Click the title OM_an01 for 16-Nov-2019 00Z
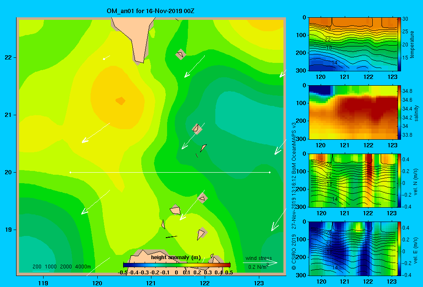The height and width of the screenshot is (287, 423). click(x=150, y=11)
